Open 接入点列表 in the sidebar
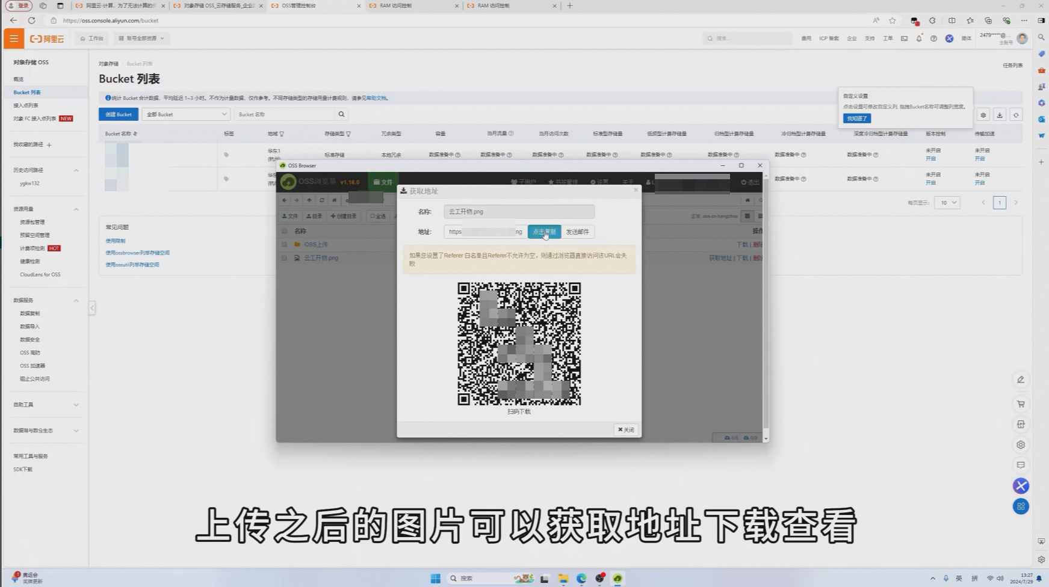 26,106
